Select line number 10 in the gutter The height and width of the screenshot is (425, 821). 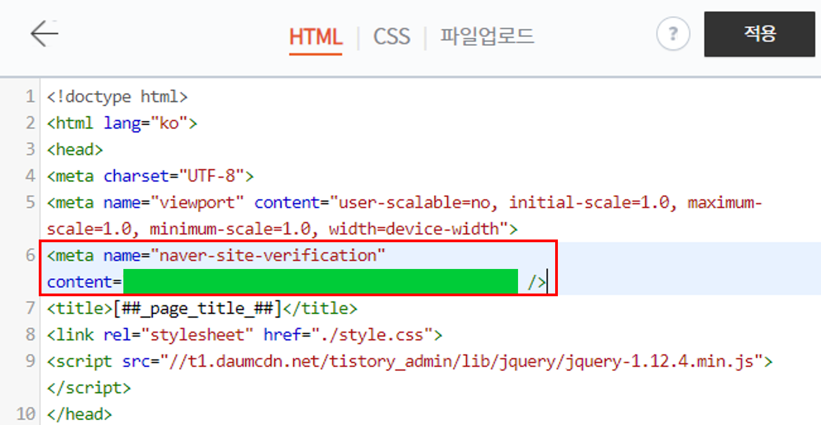[25, 414]
